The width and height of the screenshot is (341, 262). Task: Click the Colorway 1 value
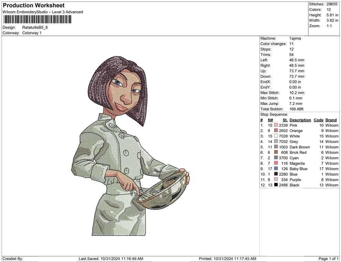(32, 33)
